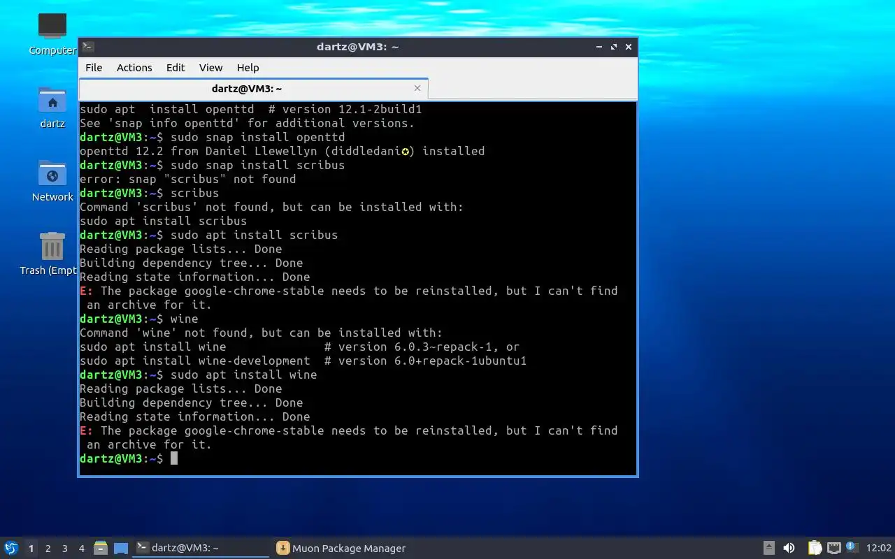Select dartz@VM3 terminal in the taskbar
The image size is (895, 559).
[201, 548]
